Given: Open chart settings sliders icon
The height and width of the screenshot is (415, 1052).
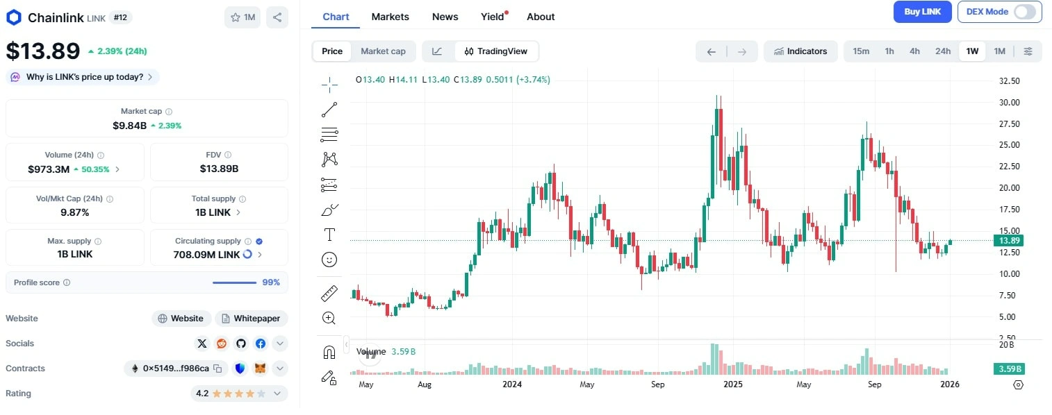Looking at the screenshot, I should (x=1028, y=51).
